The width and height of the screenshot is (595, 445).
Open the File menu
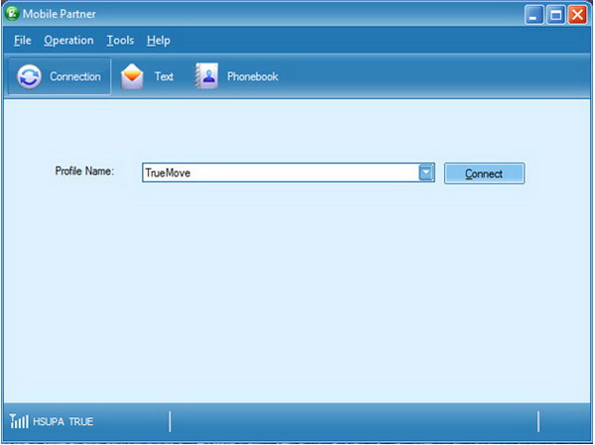pyautogui.click(x=23, y=41)
